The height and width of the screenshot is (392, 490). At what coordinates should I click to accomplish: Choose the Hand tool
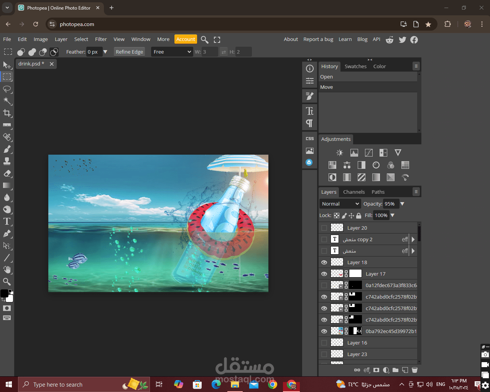point(7,269)
